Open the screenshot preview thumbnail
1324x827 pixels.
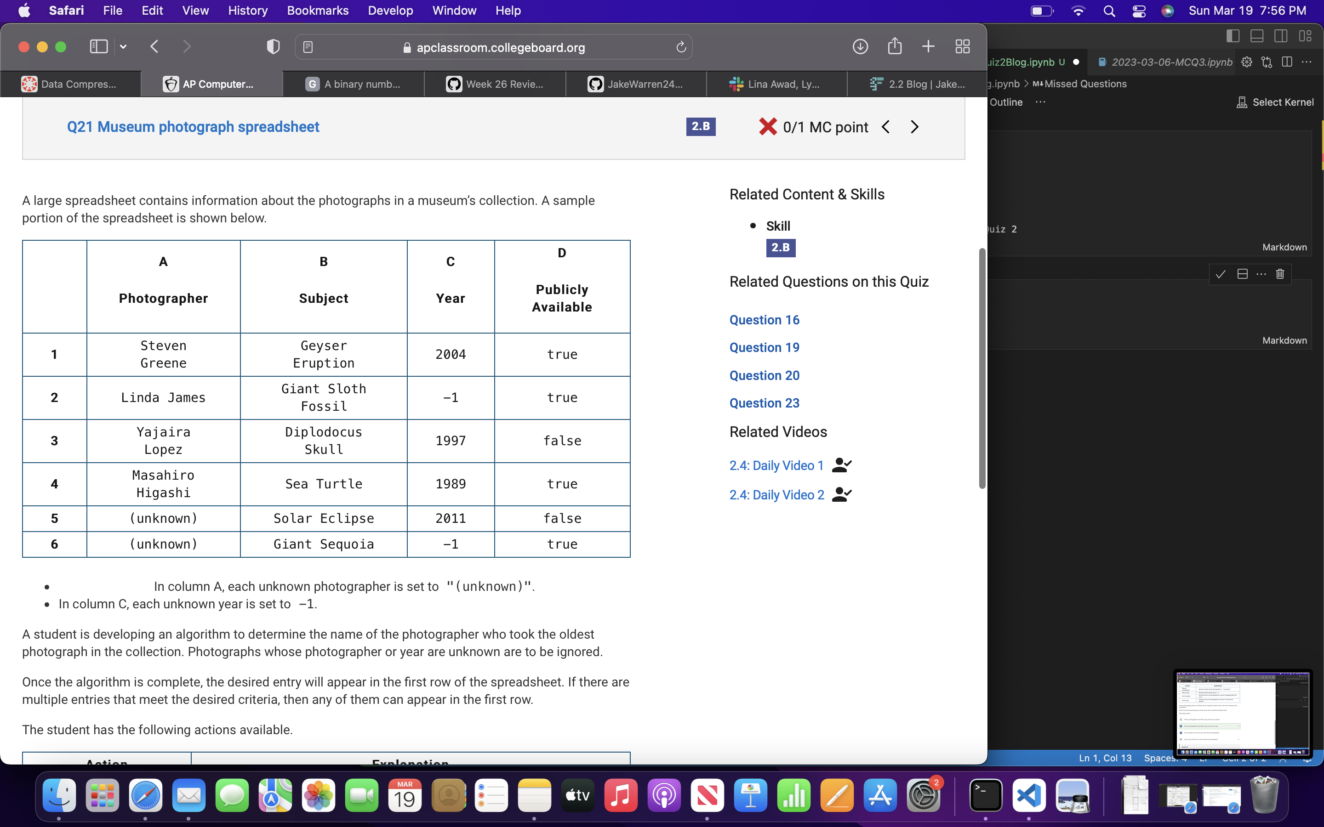[1243, 713]
